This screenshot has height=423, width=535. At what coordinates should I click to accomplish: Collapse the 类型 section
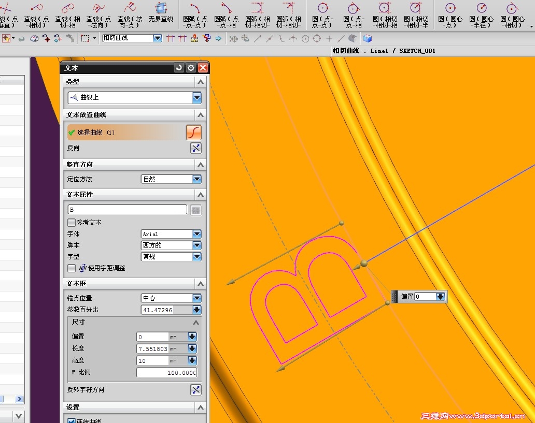[x=201, y=82]
